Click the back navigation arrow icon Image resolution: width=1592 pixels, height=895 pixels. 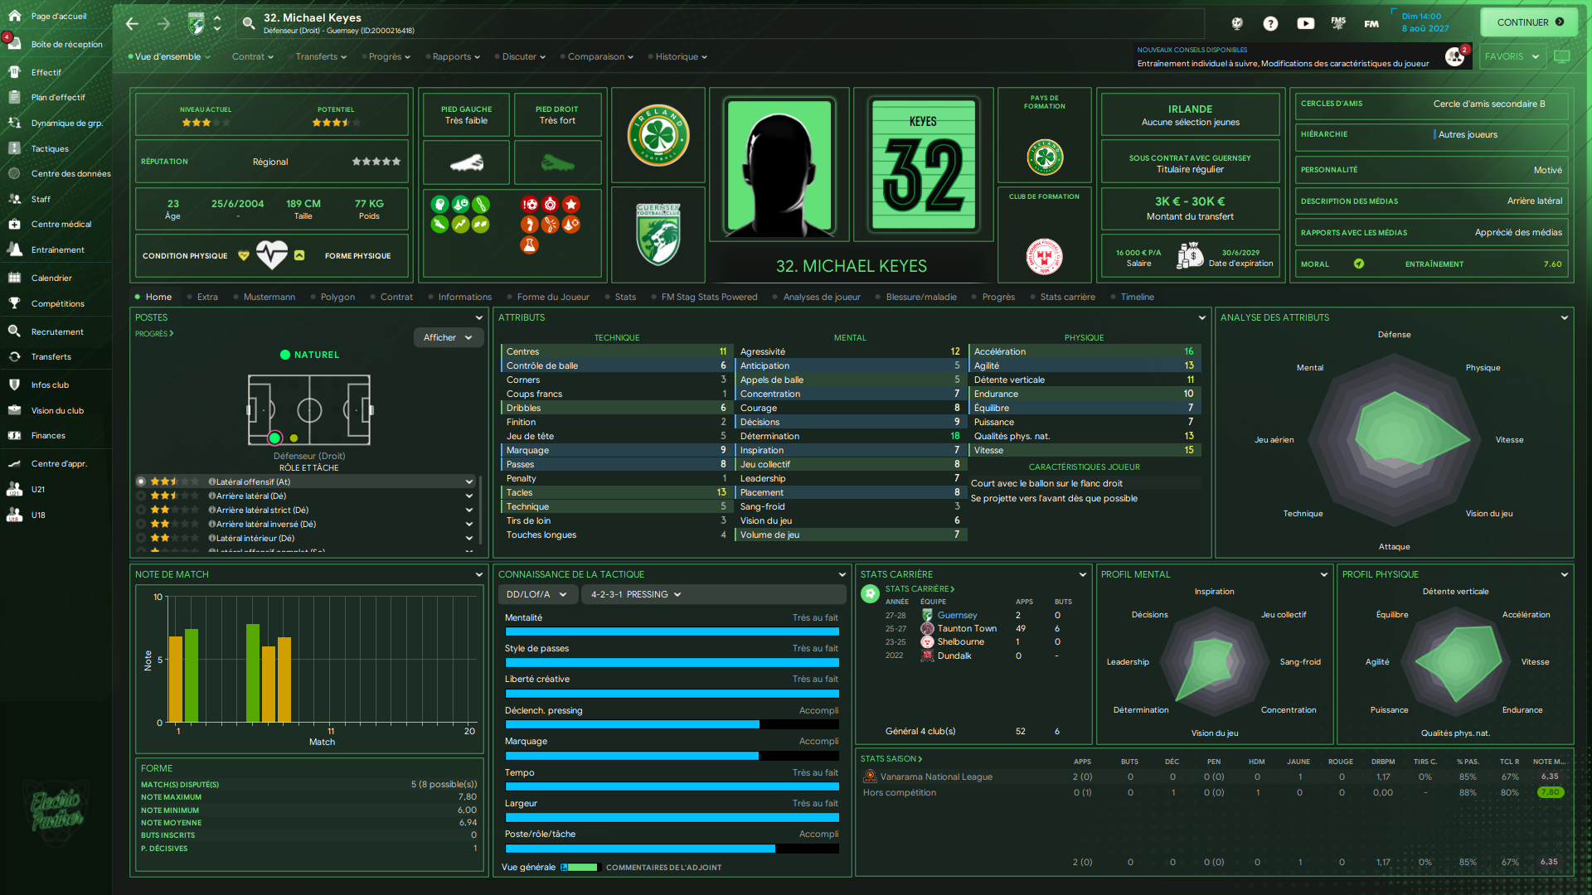pyautogui.click(x=133, y=24)
